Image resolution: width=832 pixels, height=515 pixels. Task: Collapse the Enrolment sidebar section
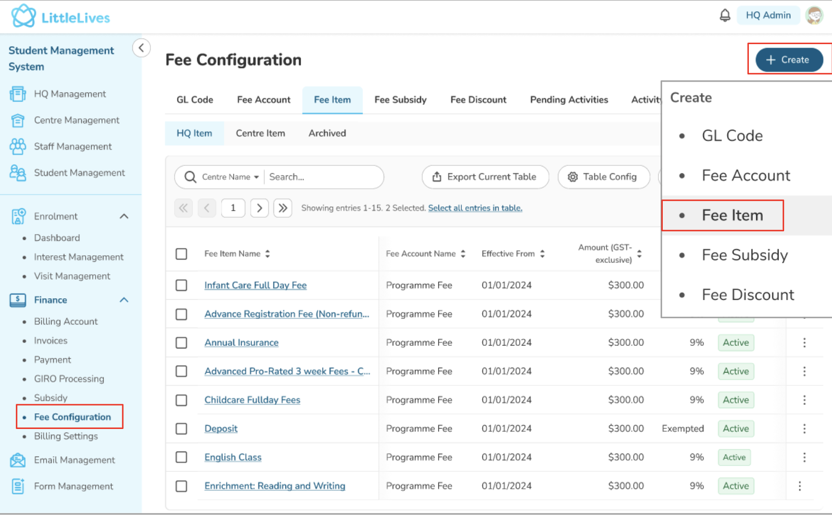(x=124, y=216)
